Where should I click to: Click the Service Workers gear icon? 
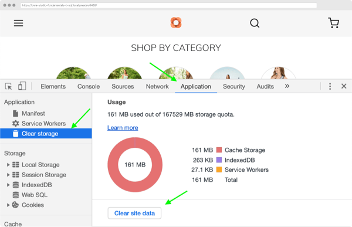point(15,124)
